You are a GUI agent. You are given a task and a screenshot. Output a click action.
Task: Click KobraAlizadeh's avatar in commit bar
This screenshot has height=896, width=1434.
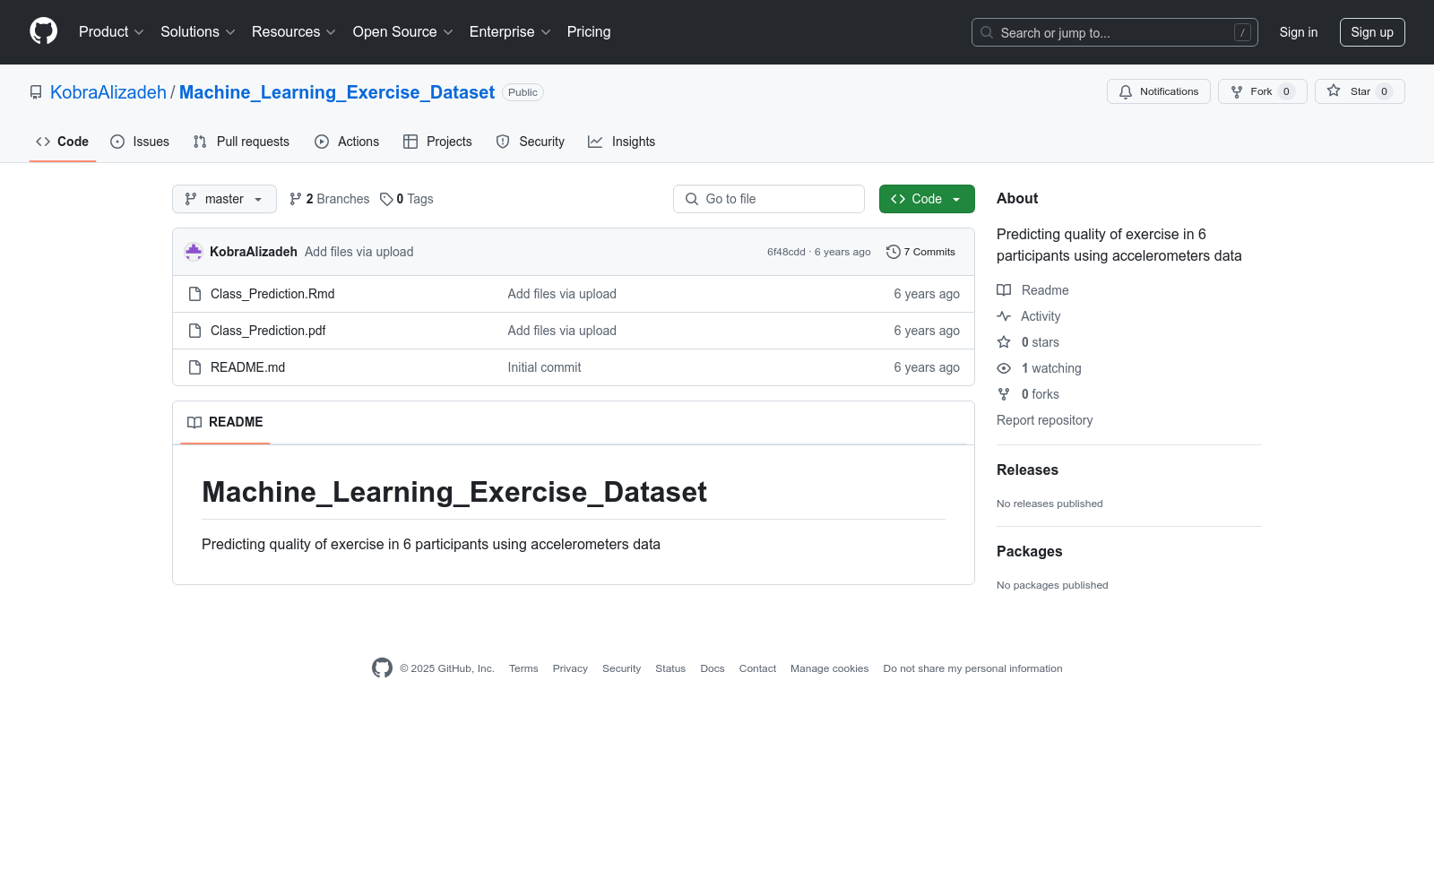(x=194, y=252)
